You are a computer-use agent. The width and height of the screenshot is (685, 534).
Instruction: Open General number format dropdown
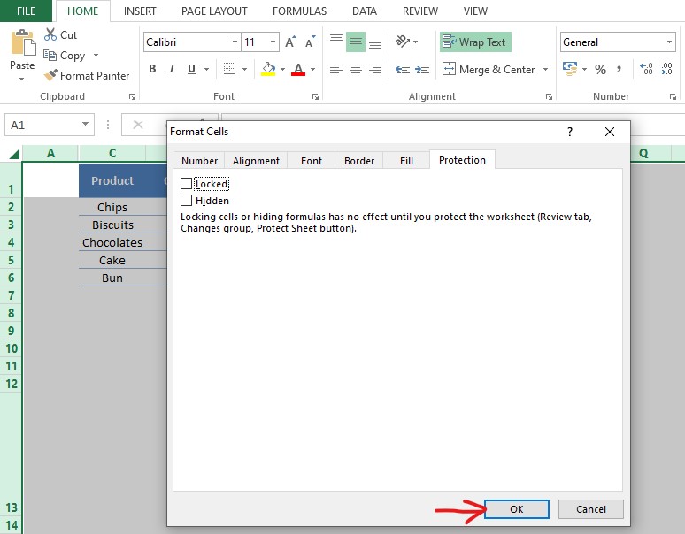pos(669,42)
